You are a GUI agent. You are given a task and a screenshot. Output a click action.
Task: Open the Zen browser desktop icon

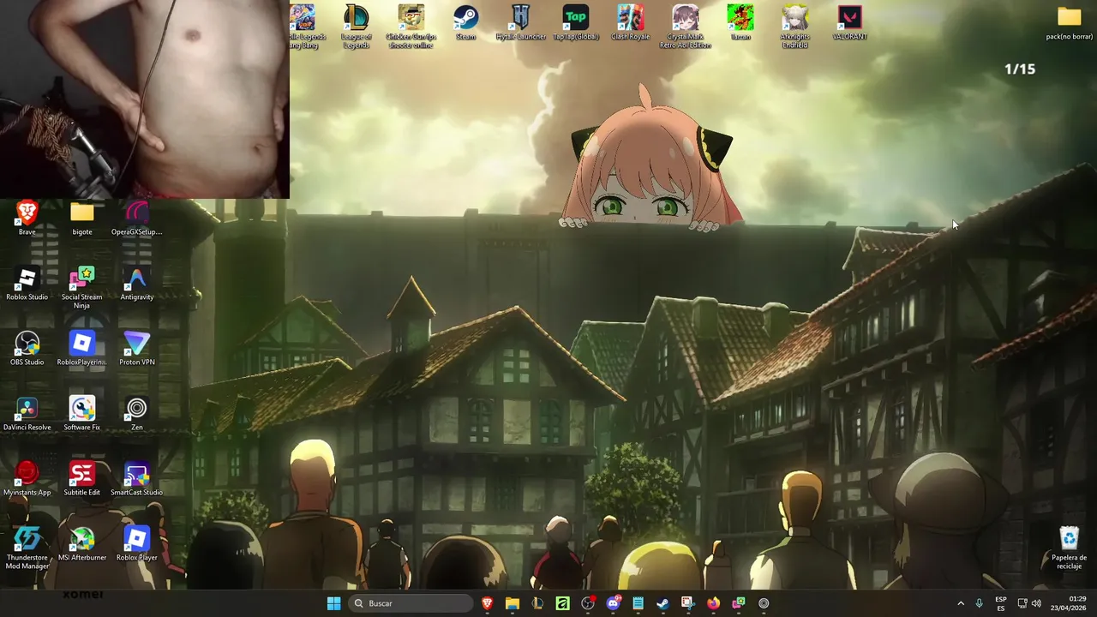tap(136, 413)
